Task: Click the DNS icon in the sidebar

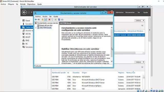Action: (24, 40)
